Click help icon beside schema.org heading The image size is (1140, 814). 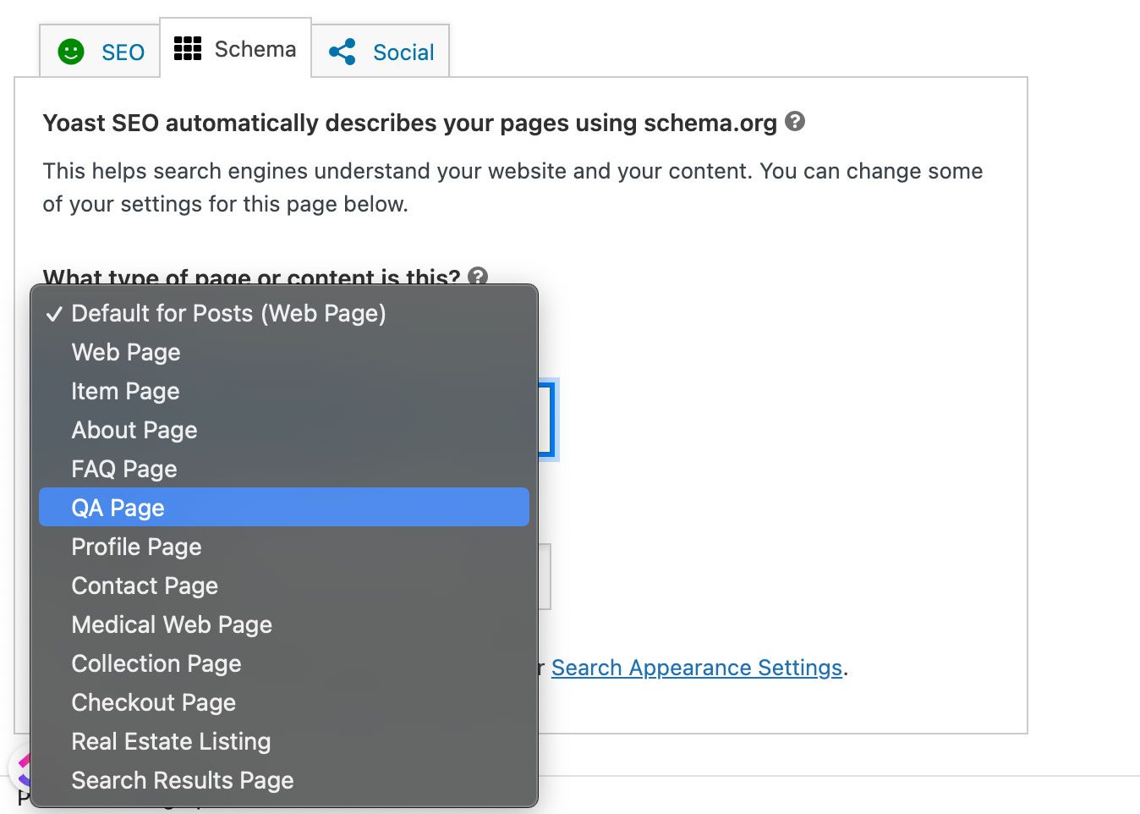pos(795,121)
